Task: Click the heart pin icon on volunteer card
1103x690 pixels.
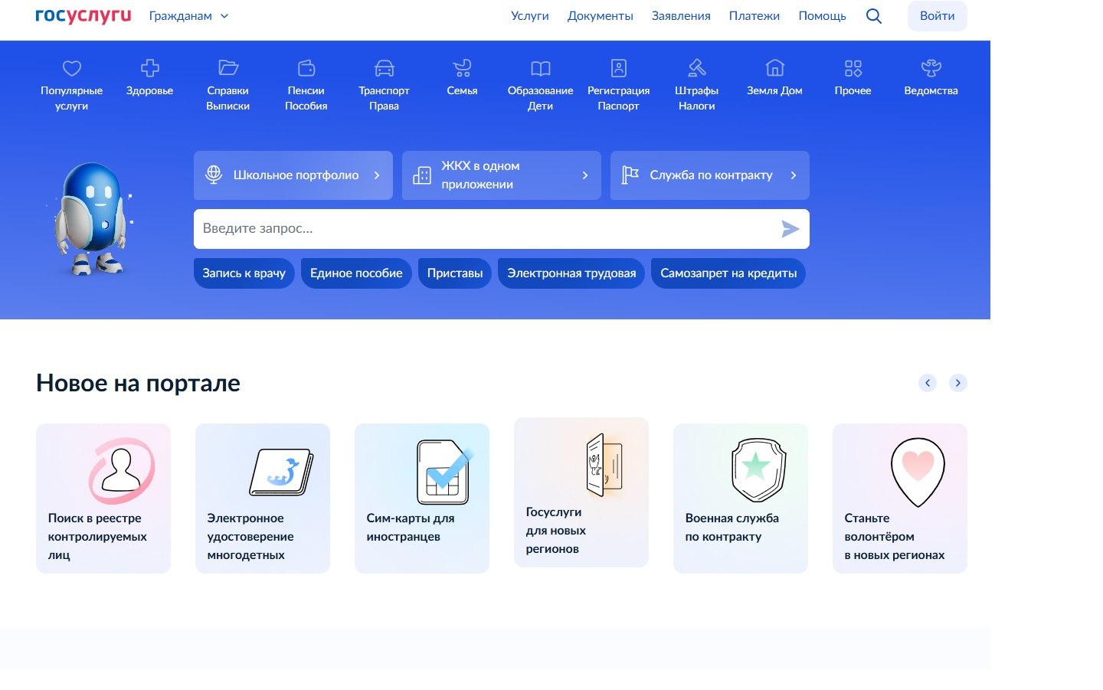Action: click(918, 472)
